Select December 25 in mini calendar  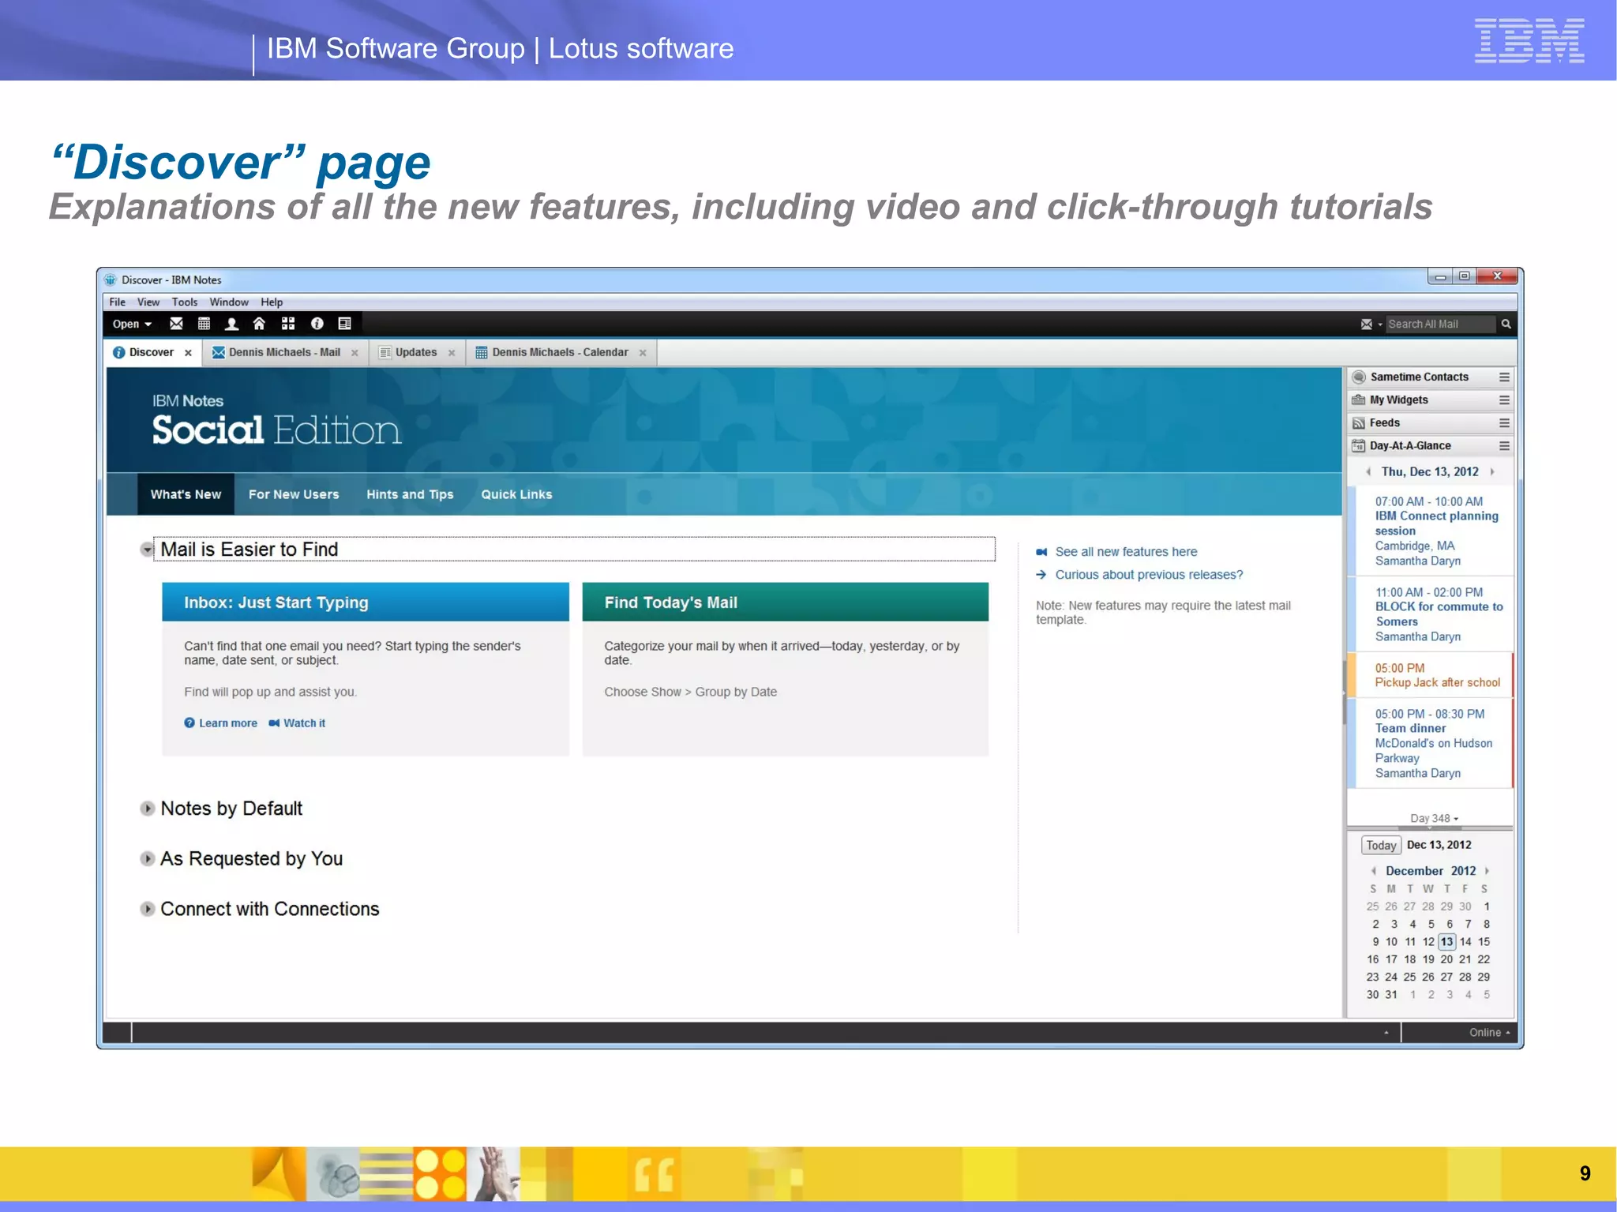tap(1409, 977)
